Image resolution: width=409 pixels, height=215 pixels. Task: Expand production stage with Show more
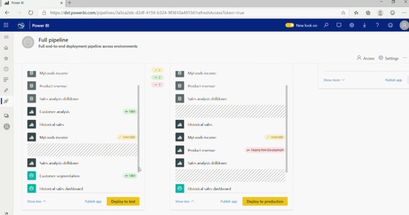coord(334,80)
